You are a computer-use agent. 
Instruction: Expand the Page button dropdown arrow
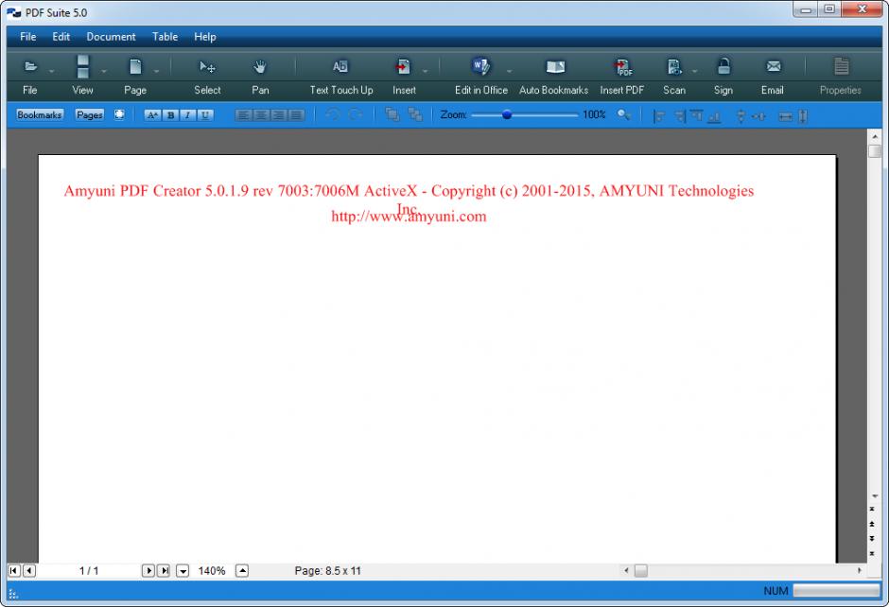click(156, 72)
